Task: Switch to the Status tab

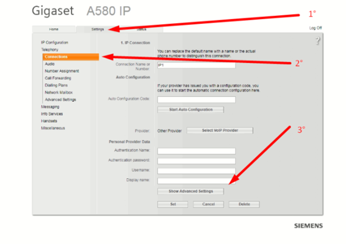Action: pyautogui.click(x=142, y=29)
